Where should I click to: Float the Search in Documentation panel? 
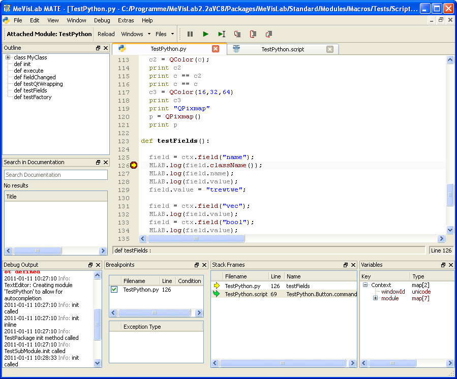click(x=98, y=162)
